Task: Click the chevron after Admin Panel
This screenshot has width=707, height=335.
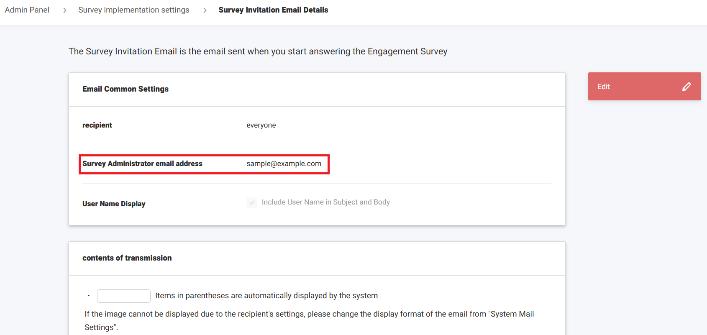Action: pos(64,10)
